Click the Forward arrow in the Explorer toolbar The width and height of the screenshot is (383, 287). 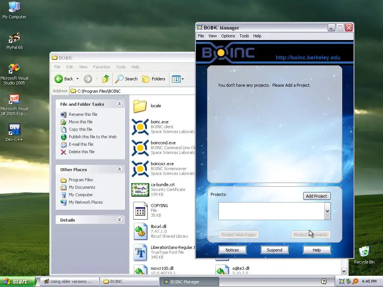(88, 79)
